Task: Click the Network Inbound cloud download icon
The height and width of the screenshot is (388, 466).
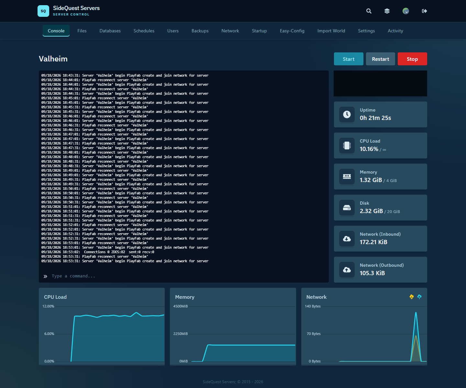Action: coord(347,239)
